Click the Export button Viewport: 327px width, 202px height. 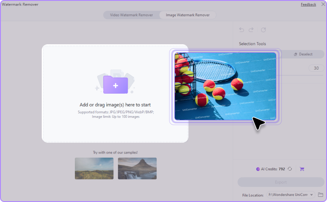281,182
